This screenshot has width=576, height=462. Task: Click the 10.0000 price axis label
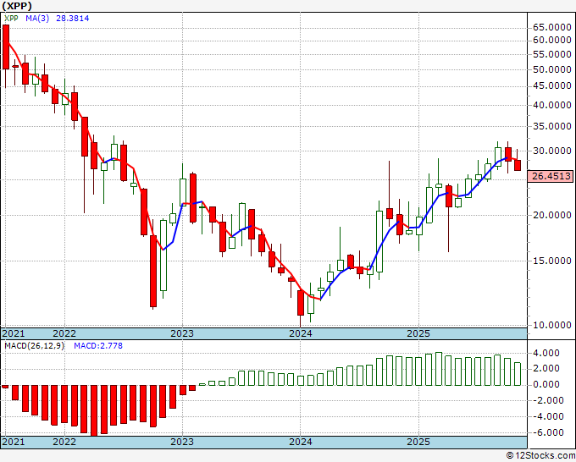(551, 325)
